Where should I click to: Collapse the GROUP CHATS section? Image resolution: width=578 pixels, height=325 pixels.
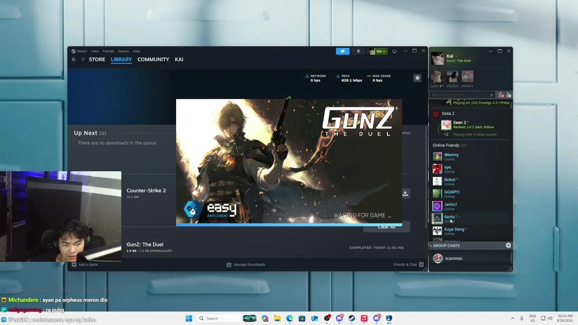(x=431, y=246)
